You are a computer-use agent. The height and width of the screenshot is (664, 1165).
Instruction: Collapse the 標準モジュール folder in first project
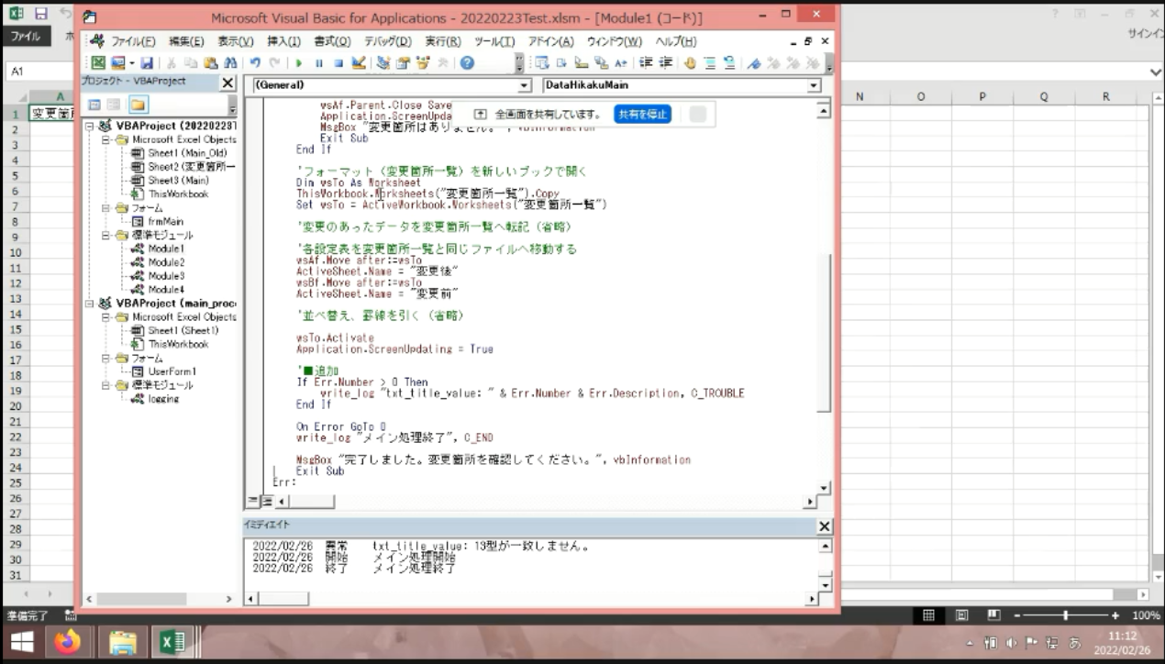107,236
